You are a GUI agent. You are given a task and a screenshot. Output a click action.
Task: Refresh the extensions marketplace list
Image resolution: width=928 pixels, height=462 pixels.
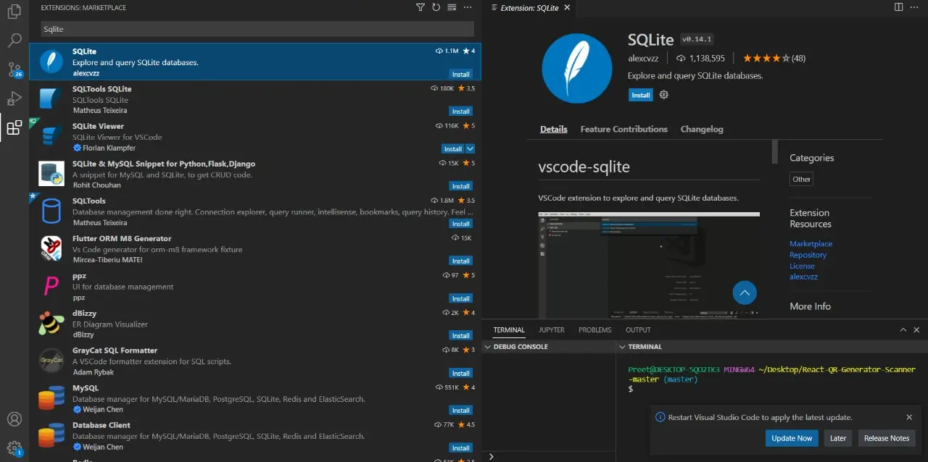pos(436,7)
